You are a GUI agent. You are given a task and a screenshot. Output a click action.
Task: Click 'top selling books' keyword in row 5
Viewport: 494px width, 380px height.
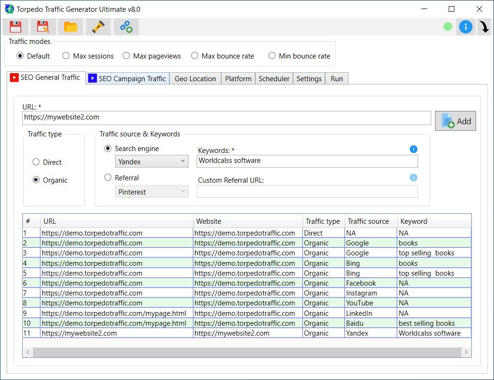434,273
